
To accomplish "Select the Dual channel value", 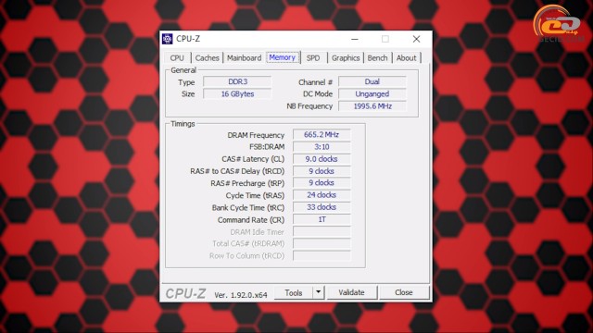I will pyautogui.click(x=372, y=81).
